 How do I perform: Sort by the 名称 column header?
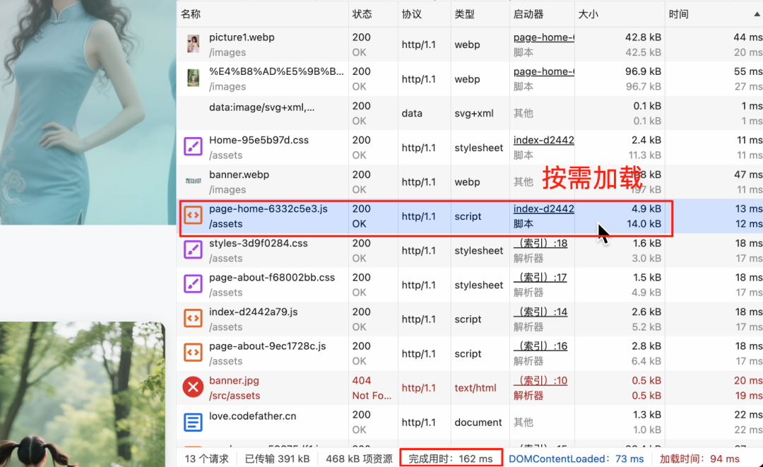[191, 13]
